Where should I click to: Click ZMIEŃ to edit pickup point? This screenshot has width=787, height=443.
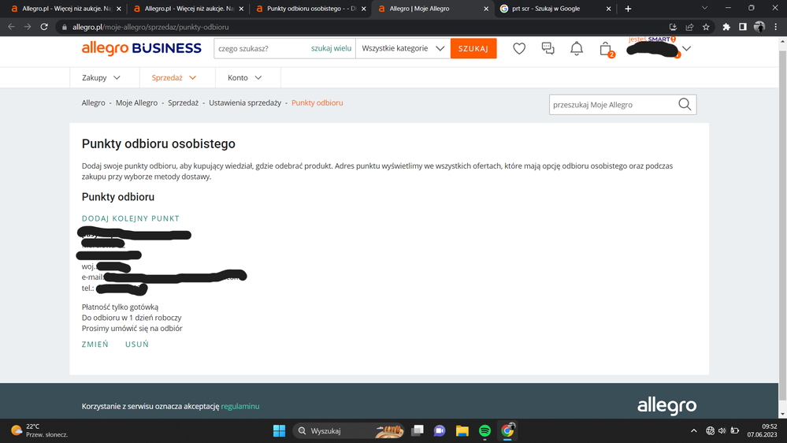[95, 344]
